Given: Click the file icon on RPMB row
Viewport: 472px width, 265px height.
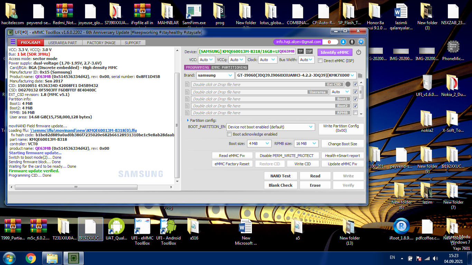Looking at the screenshot, I should pyautogui.click(x=187, y=113).
